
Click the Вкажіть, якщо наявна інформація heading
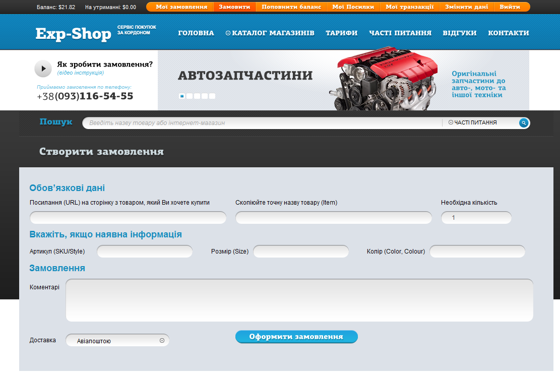pos(106,234)
